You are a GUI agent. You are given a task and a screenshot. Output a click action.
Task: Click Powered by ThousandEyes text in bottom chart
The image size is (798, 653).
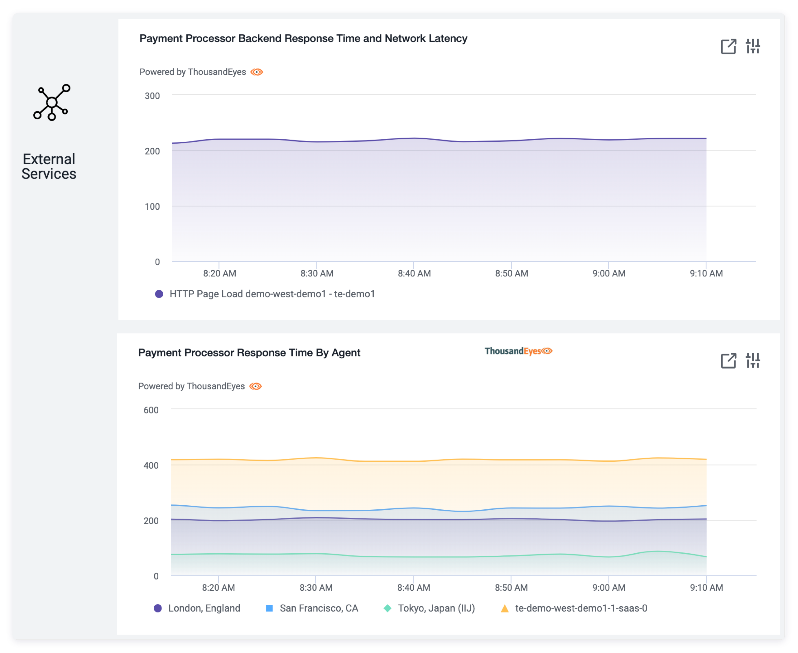pyautogui.click(x=191, y=386)
